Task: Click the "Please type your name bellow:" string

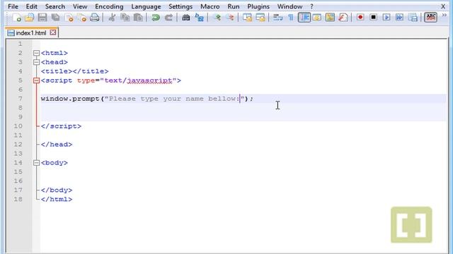Action: (174, 99)
